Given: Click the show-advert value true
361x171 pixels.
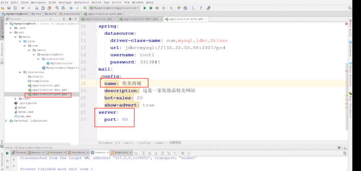Looking at the screenshot, I should point(148,105).
